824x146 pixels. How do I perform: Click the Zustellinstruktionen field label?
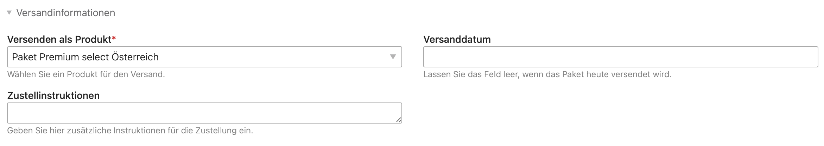click(53, 96)
